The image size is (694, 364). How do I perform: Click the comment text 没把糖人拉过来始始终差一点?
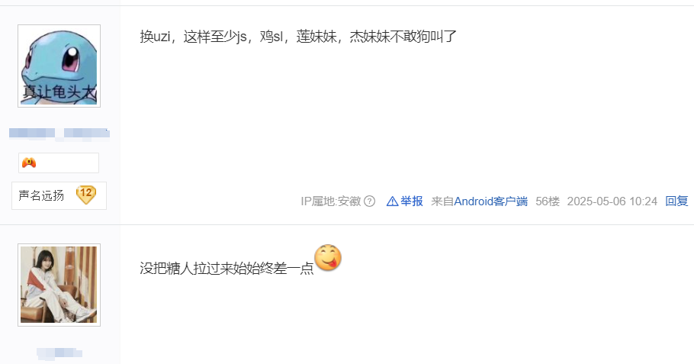pyautogui.click(x=227, y=268)
